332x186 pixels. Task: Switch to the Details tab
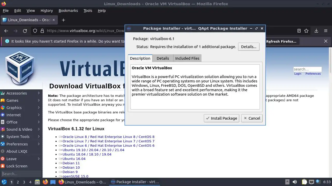tap(163, 58)
